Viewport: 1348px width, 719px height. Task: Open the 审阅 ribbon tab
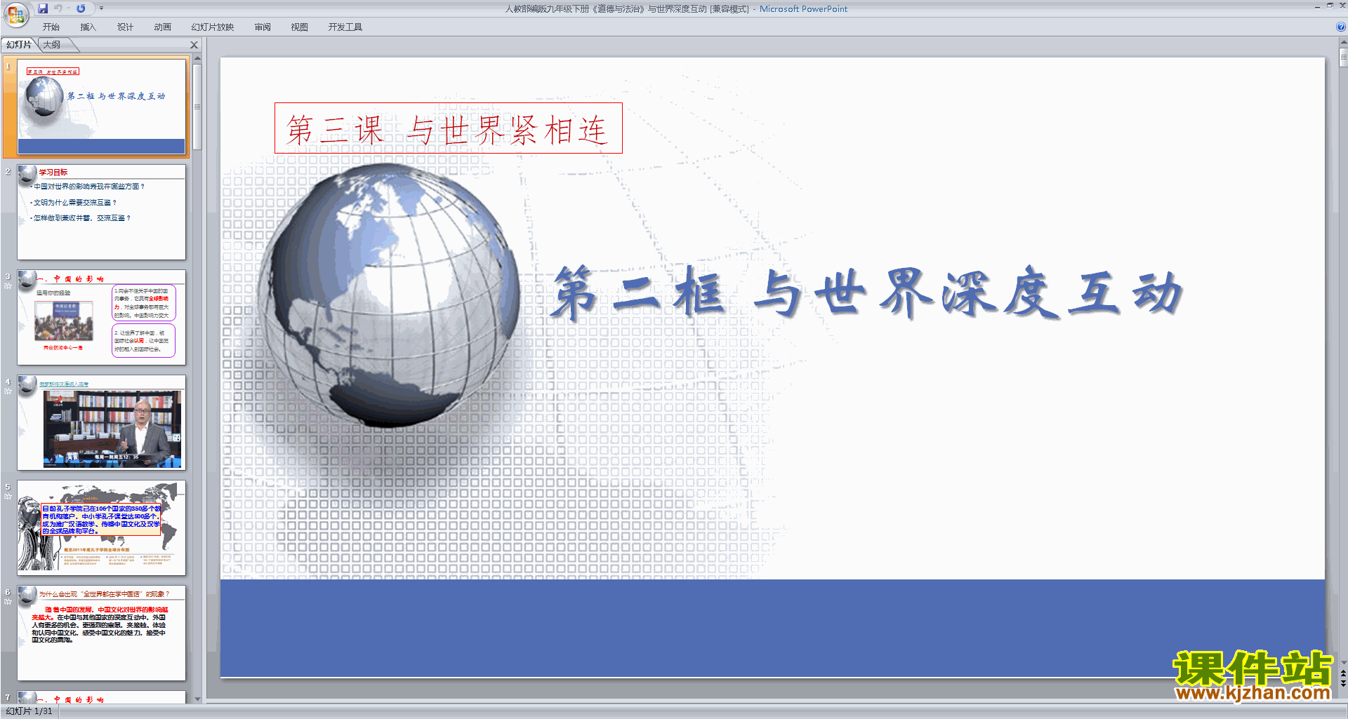click(263, 27)
